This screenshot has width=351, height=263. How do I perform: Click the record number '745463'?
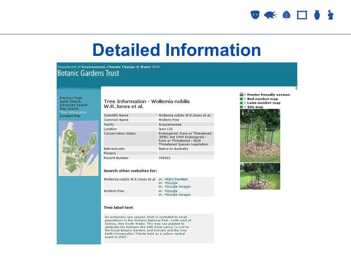click(165, 158)
